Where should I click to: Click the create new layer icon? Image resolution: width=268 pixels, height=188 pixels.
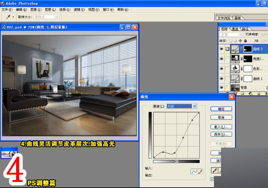click(259, 94)
